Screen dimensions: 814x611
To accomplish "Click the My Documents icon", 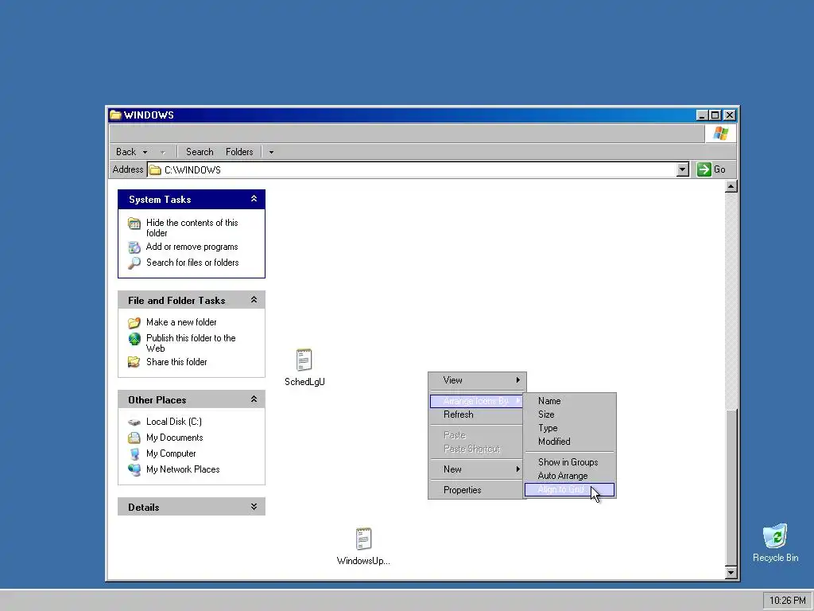I will click(x=134, y=438).
